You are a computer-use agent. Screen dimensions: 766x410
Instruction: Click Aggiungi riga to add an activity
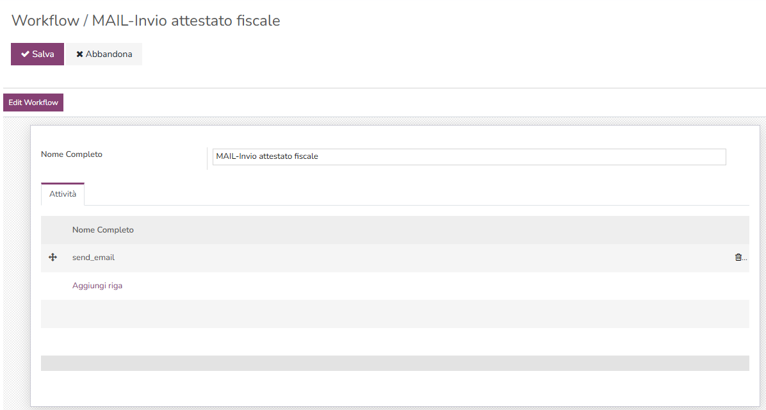[x=97, y=284]
